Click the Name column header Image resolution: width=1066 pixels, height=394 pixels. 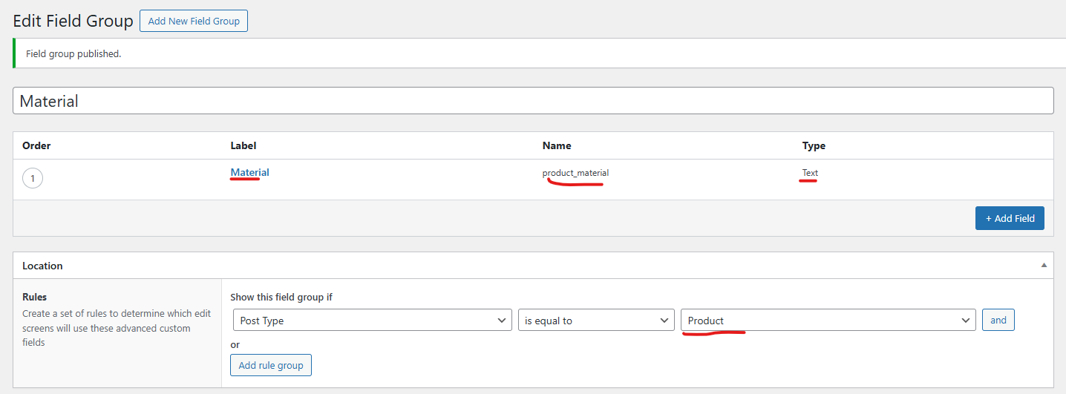pyautogui.click(x=557, y=145)
